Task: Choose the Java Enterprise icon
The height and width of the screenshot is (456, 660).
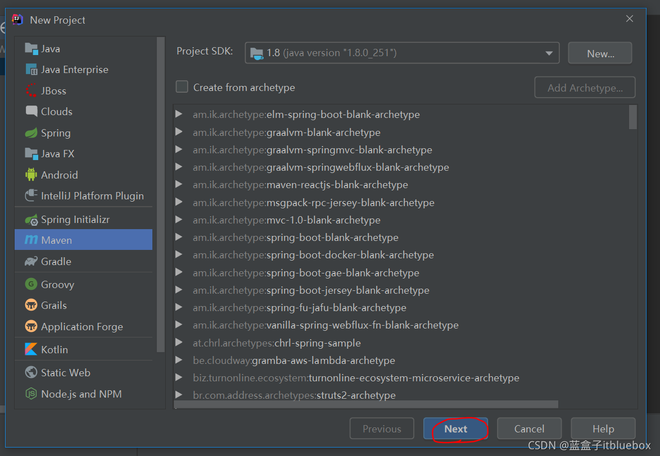Action: 31,69
